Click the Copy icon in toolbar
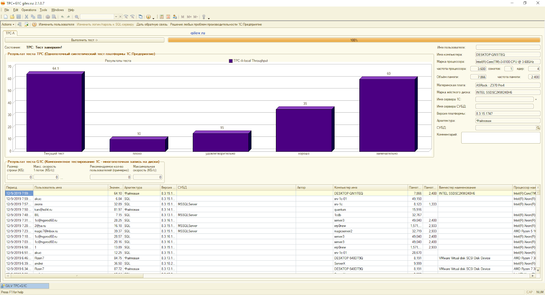This screenshot has height=295, width=545. pos(33,17)
